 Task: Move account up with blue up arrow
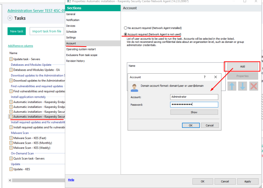(232, 86)
